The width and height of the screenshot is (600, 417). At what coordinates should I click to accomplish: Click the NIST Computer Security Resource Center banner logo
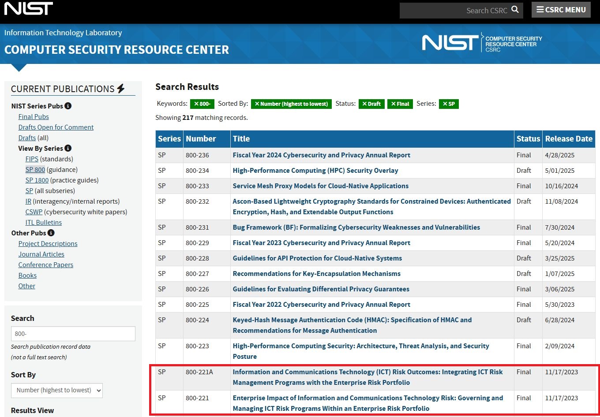tap(482, 43)
